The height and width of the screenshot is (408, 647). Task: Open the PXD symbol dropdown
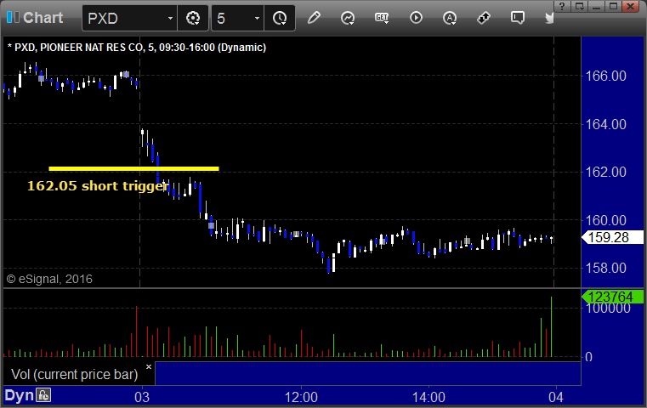point(170,19)
